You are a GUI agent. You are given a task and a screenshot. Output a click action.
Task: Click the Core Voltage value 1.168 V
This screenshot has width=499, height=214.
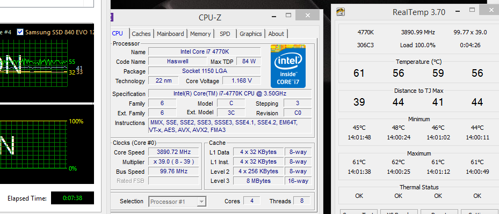241,80
